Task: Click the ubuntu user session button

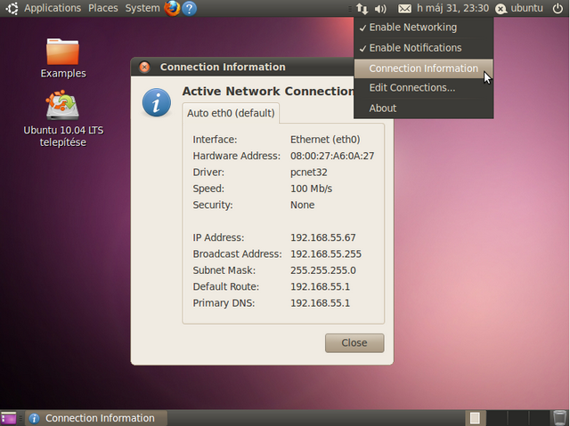Action: [x=519, y=8]
